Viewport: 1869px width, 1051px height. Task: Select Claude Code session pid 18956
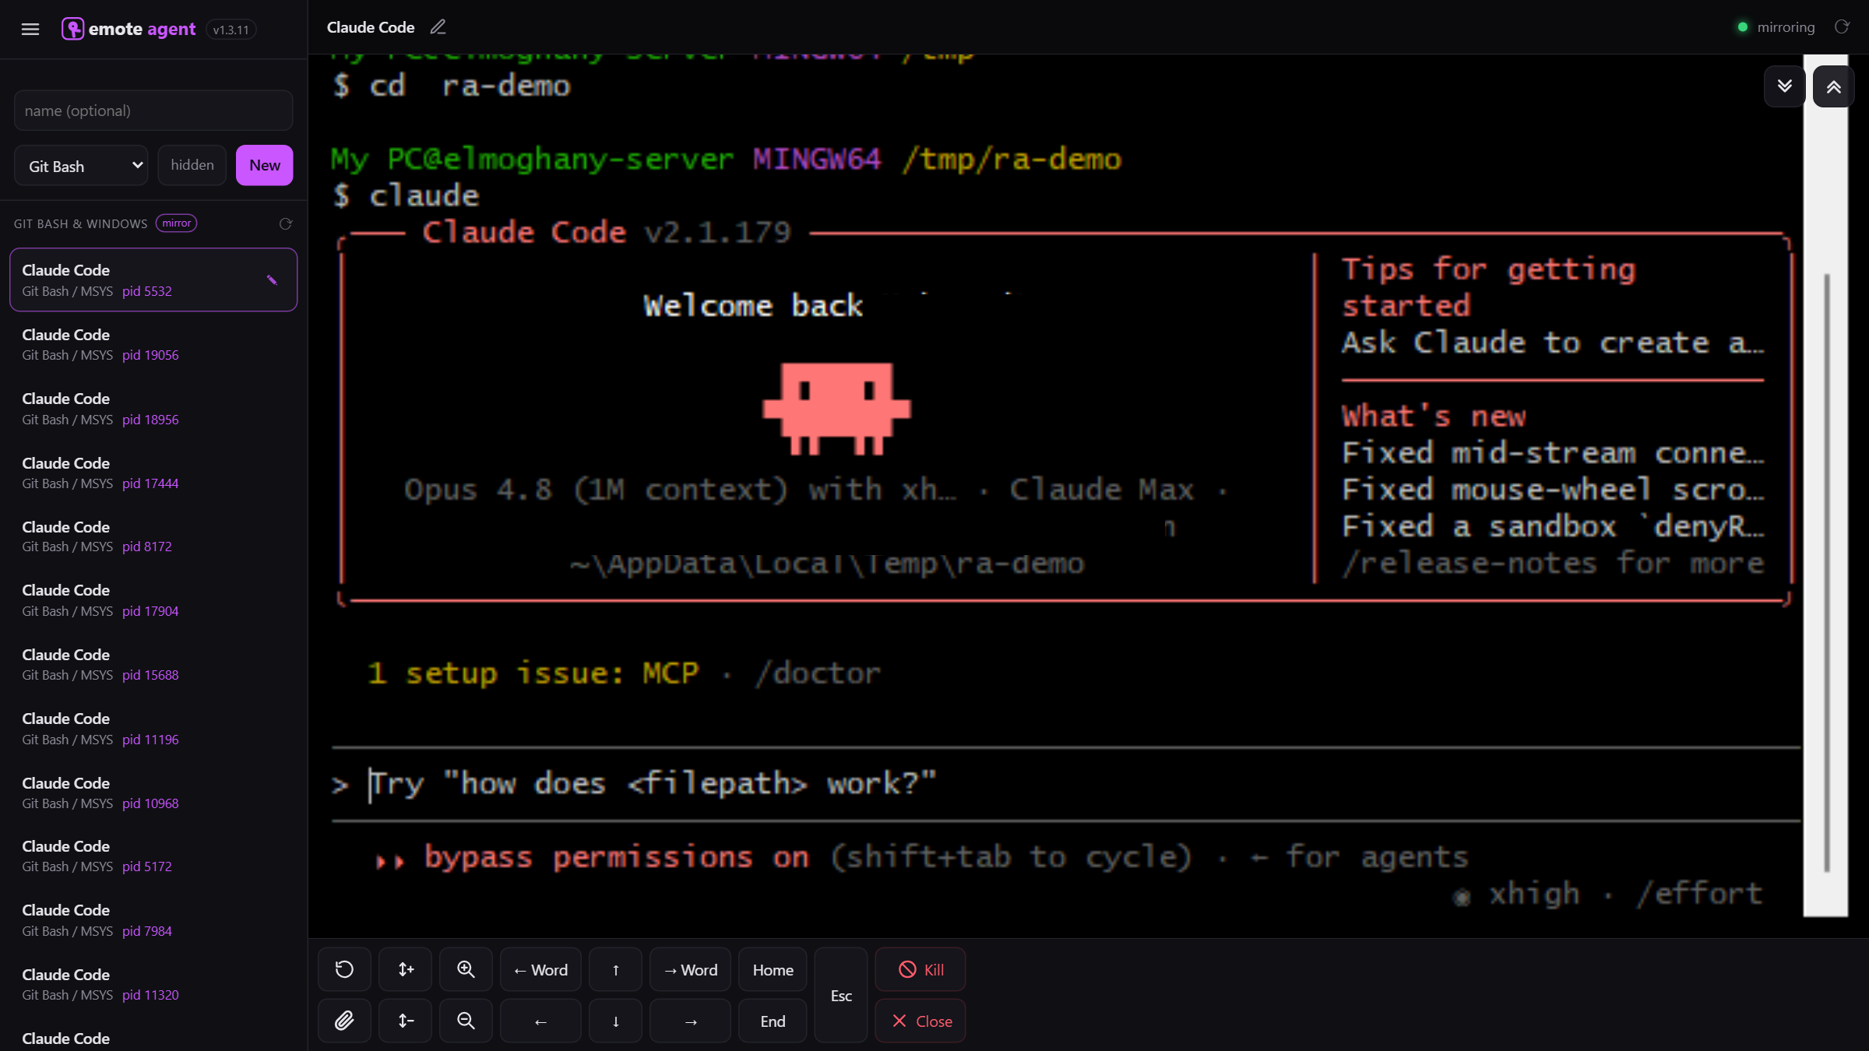[153, 409]
